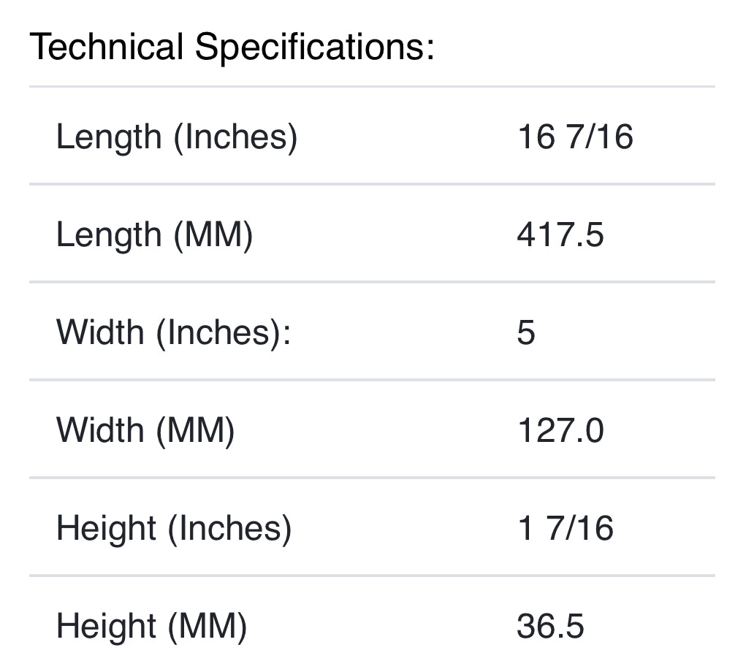Screen dimensions: 746x672
Task: Click the word Height in Height (MM)
Action: pos(106,626)
